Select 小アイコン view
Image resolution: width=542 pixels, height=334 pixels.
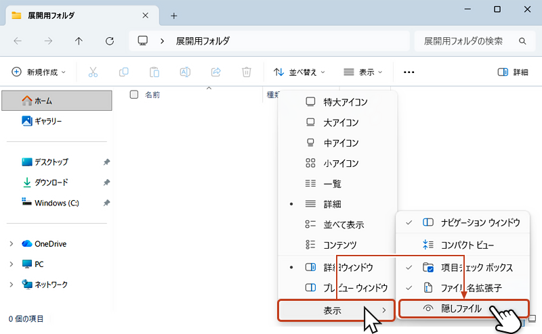(337, 163)
